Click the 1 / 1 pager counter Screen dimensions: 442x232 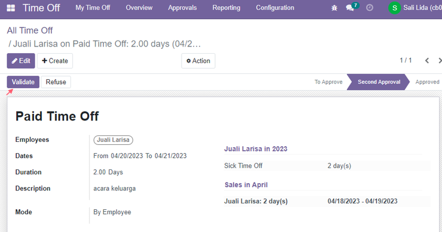click(406, 60)
